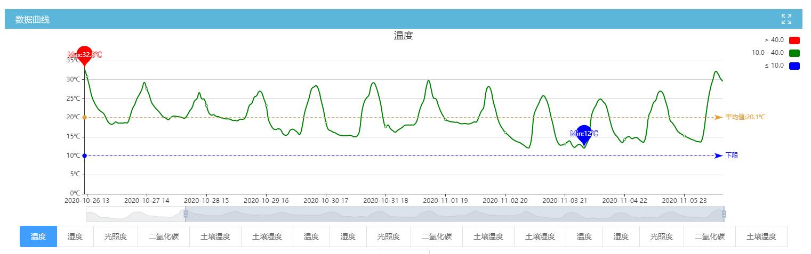Click x-axis label 2020-11-02 20
The width and height of the screenshot is (811, 254).
(x=505, y=201)
